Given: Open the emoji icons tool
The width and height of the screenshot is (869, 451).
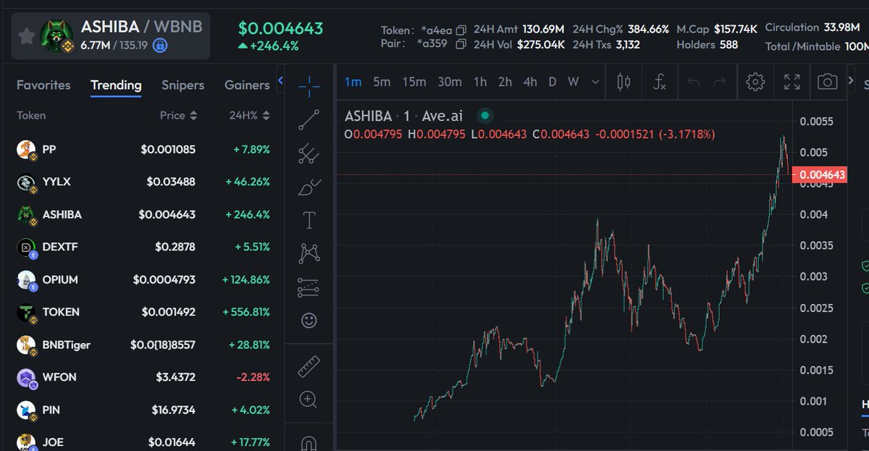Looking at the screenshot, I should click(309, 321).
